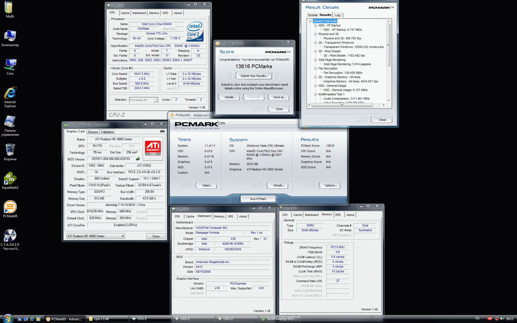Open Панель управления desktop icon

click(x=10, y=126)
